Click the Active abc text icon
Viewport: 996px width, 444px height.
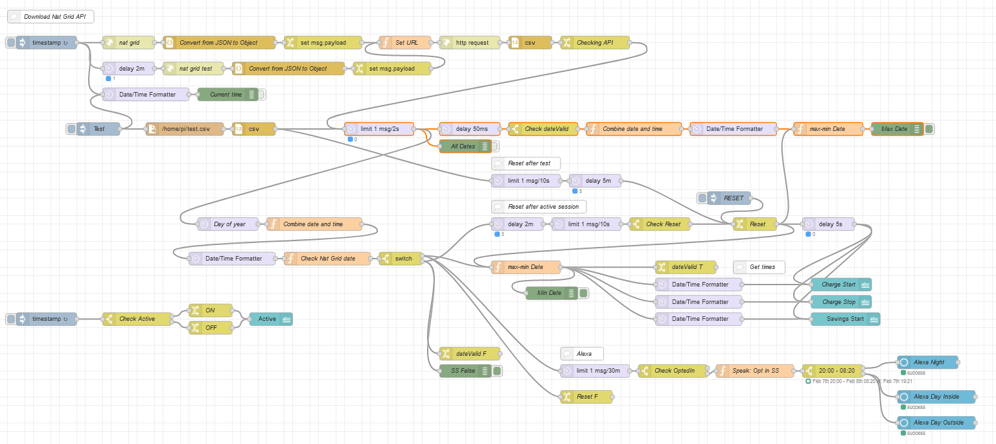click(x=286, y=319)
